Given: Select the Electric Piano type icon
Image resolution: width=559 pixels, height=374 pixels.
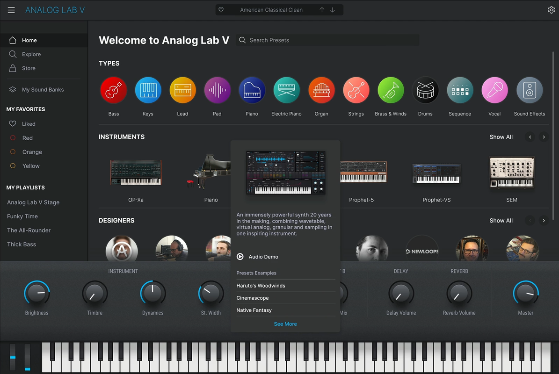Looking at the screenshot, I should coord(286,90).
